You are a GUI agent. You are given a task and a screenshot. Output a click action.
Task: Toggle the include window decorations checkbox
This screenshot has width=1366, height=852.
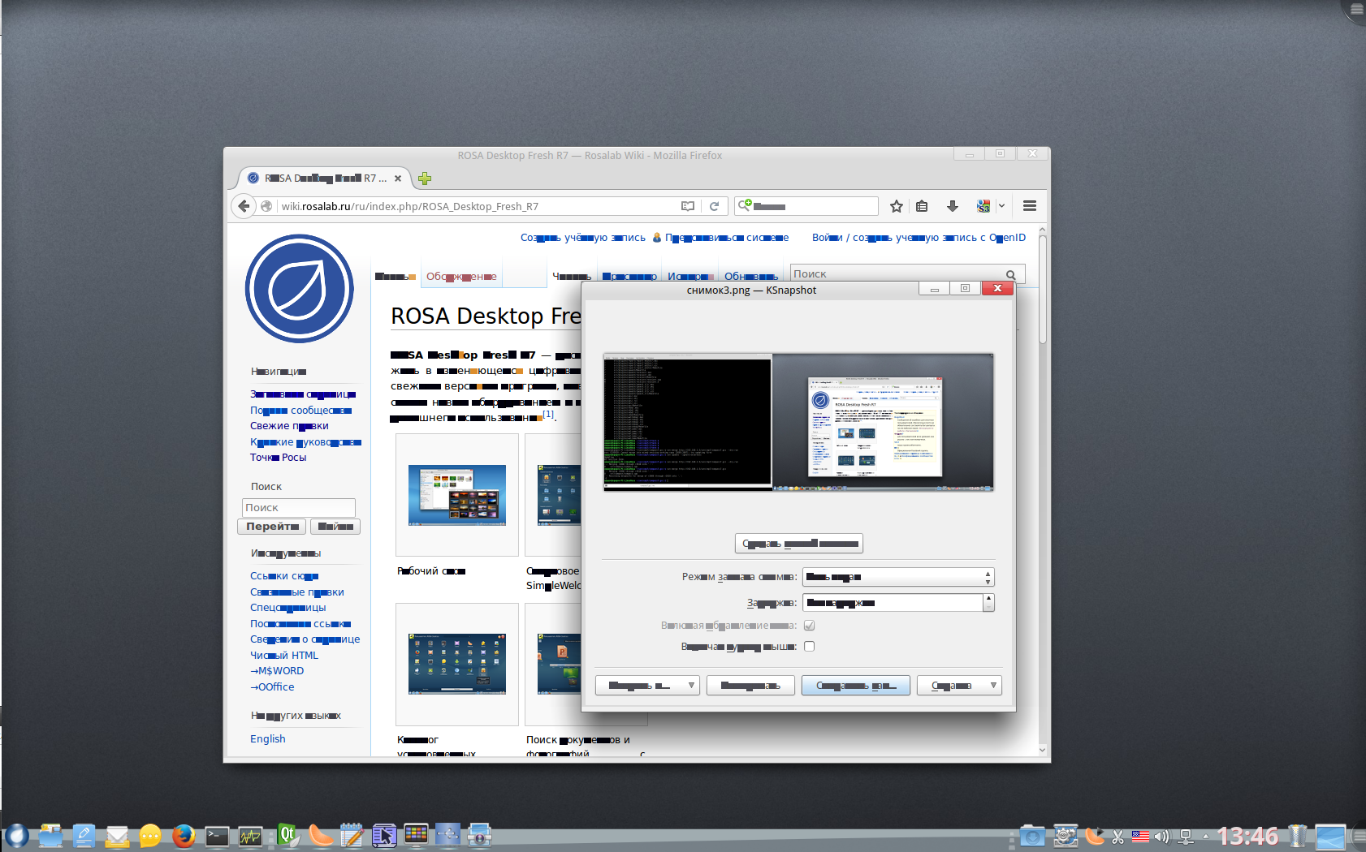click(x=809, y=626)
